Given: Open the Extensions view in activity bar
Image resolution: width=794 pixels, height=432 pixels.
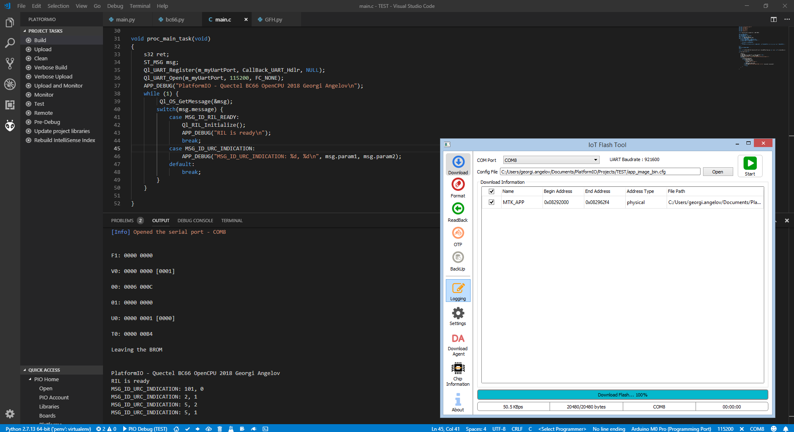Looking at the screenshot, I should pyautogui.click(x=10, y=105).
